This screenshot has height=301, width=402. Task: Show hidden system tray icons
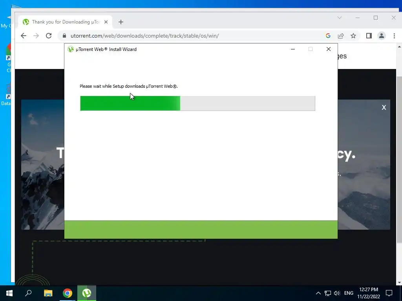(x=318, y=293)
